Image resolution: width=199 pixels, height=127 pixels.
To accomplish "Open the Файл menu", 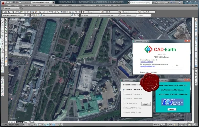I will [x=10, y=5].
